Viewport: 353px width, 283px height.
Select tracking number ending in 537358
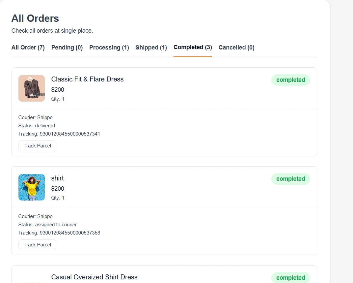pyautogui.click(x=70, y=233)
